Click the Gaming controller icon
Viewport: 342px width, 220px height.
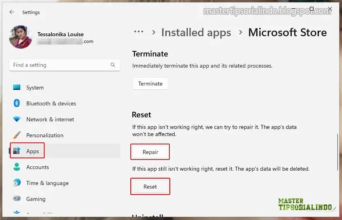(17, 199)
